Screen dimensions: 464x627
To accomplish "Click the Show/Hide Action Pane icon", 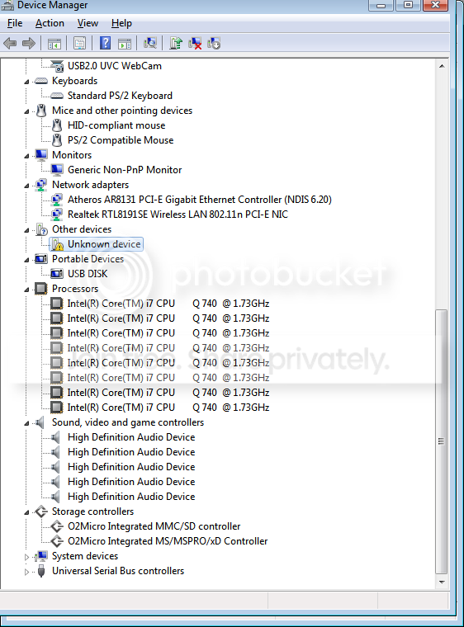I will pyautogui.click(x=125, y=43).
